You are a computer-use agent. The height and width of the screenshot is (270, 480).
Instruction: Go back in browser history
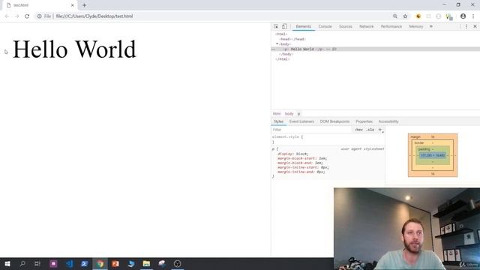pos(7,16)
